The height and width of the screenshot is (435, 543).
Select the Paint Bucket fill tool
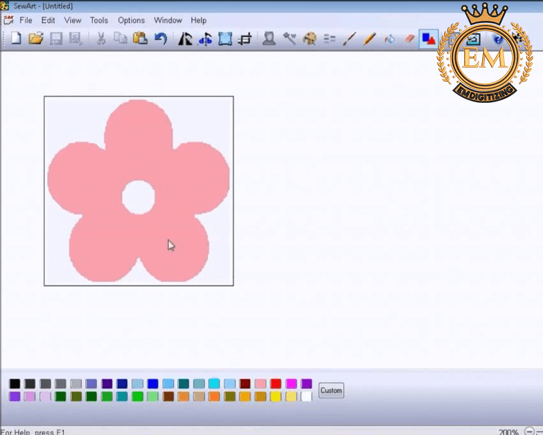[390, 39]
